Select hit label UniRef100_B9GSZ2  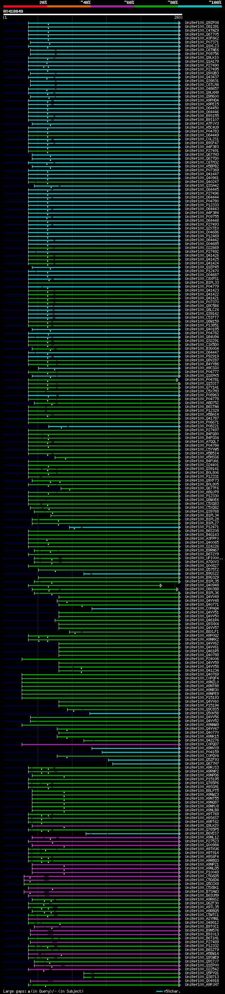point(202,574)
